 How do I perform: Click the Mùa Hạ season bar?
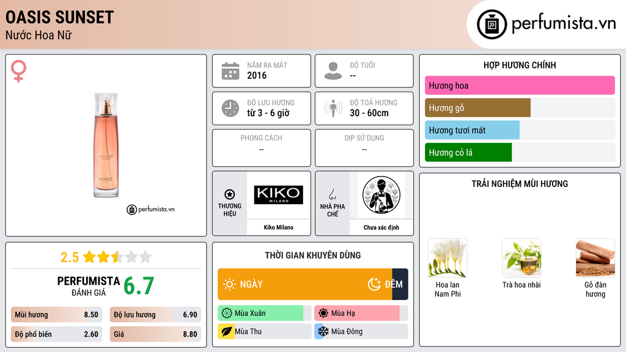361,313
